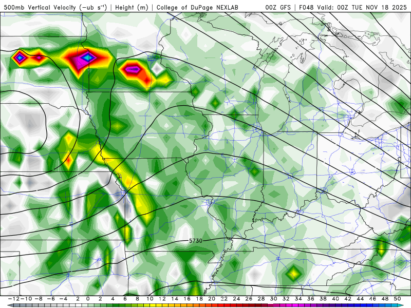Screen dimensions: 411x308
Task: Click the 36 label on the color scale
Action: tap(311, 299)
